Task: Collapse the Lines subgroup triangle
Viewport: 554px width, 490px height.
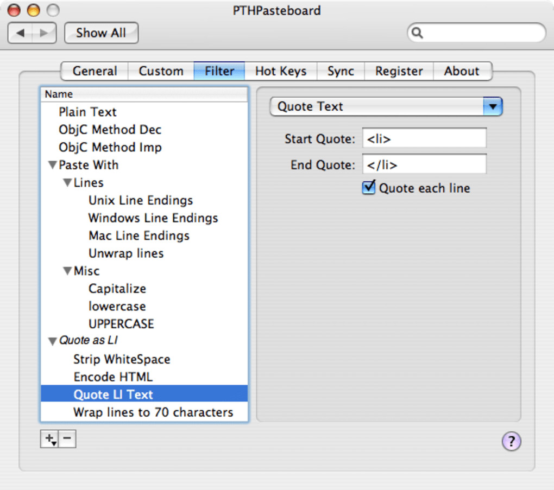Action: point(67,182)
